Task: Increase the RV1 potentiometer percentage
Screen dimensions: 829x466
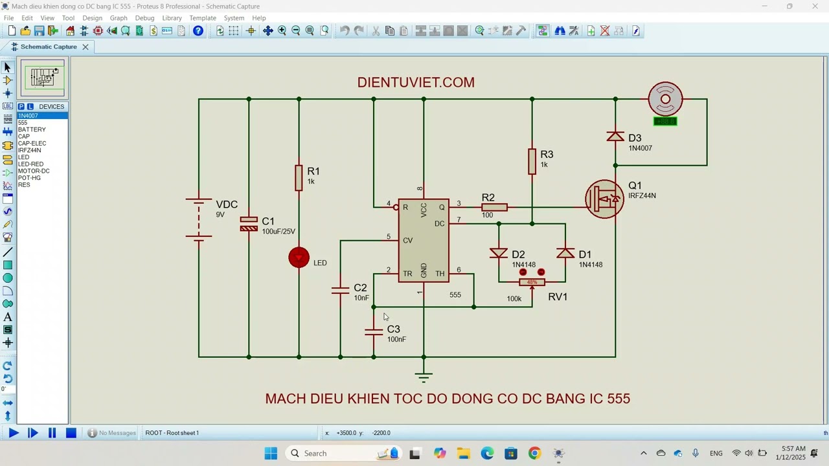Action: 541,272
